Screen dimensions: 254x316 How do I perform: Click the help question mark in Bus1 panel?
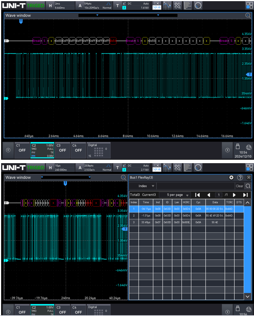(x=240, y=178)
